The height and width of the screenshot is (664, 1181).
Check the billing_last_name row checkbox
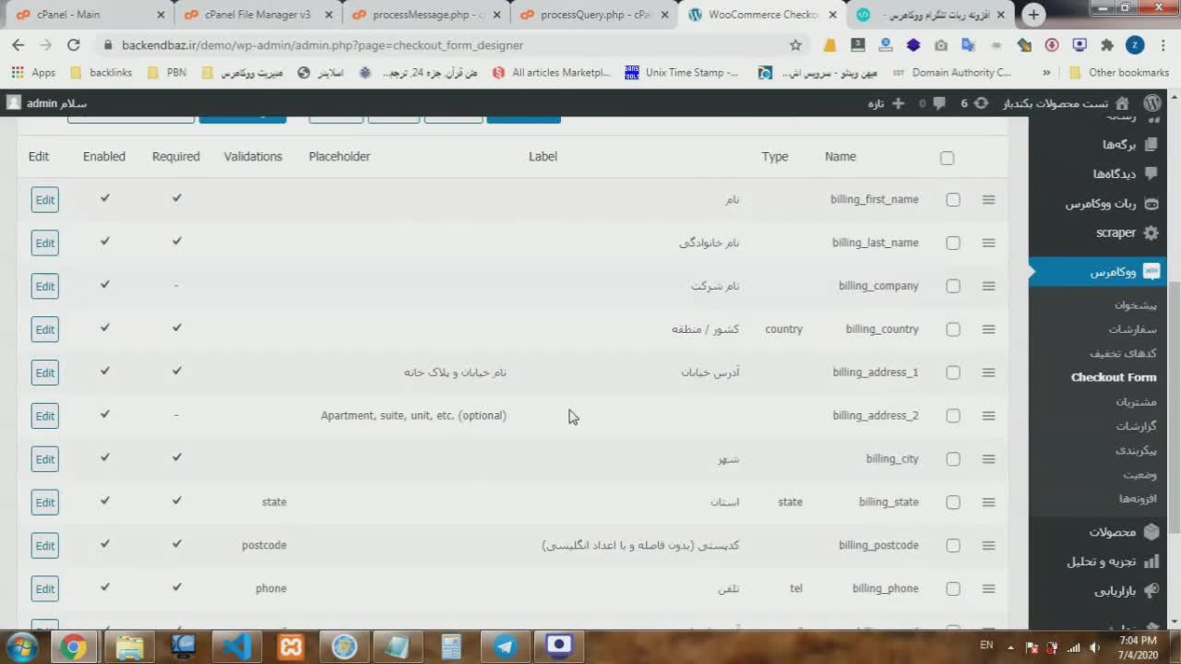pyautogui.click(x=953, y=243)
